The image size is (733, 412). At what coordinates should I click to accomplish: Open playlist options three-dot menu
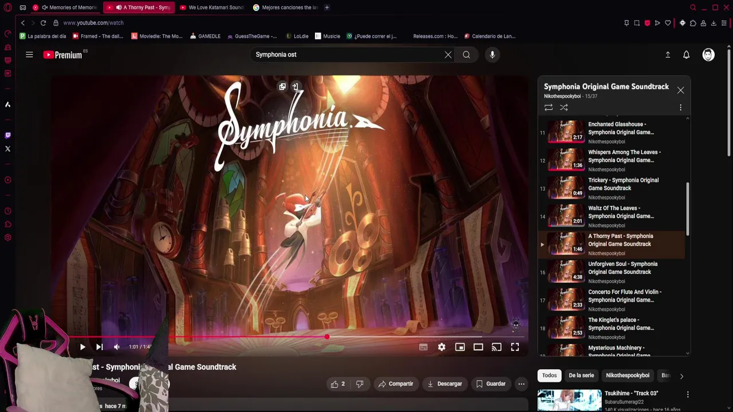pyautogui.click(x=680, y=108)
